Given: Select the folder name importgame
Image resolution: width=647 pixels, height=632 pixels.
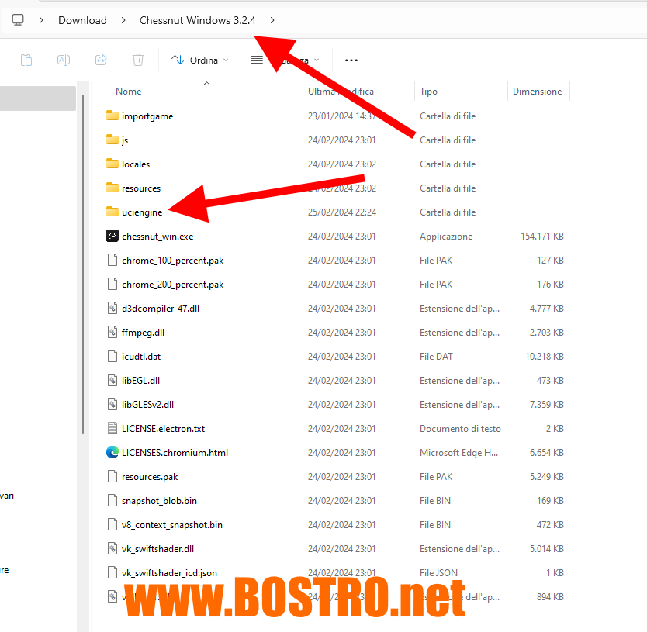Looking at the screenshot, I should pyautogui.click(x=147, y=116).
